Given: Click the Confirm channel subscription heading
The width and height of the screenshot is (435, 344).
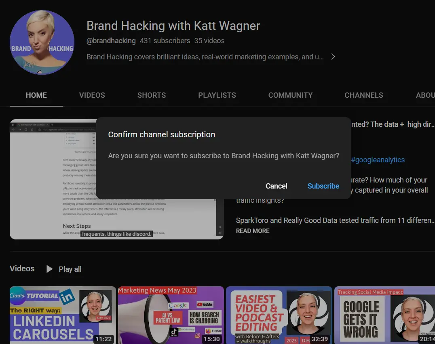Looking at the screenshot, I should [x=161, y=134].
